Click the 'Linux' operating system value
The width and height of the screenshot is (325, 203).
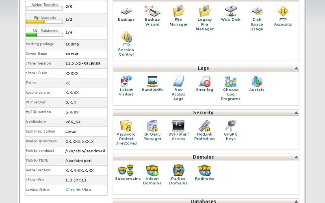pos(71,132)
